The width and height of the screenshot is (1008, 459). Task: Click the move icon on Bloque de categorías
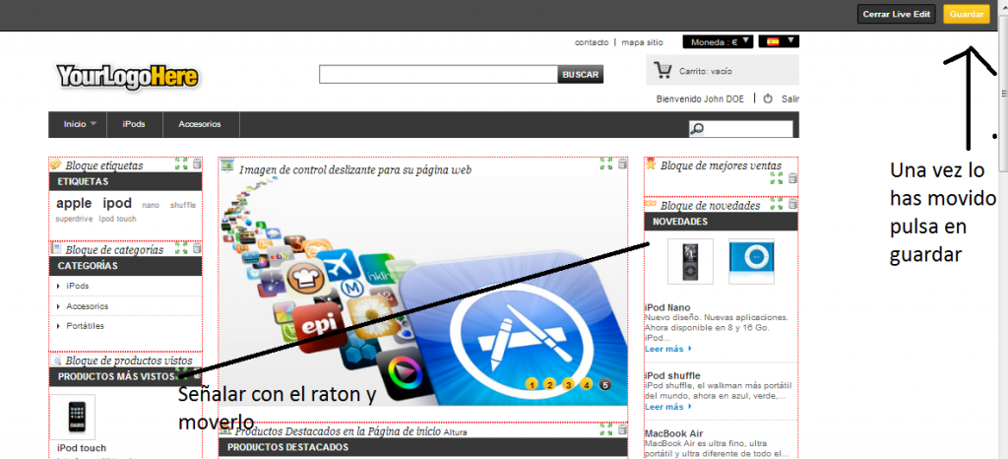[x=180, y=249]
